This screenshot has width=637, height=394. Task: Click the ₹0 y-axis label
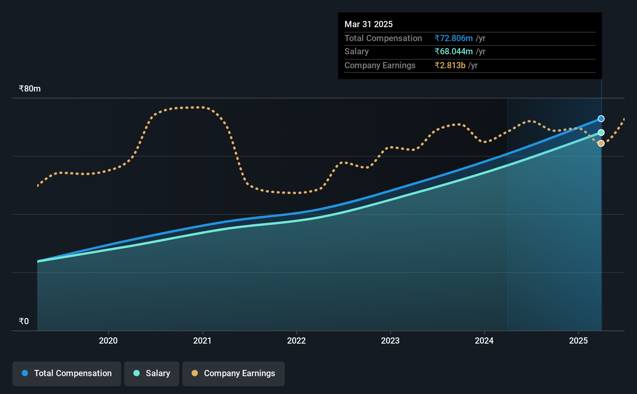coord(24,321)
